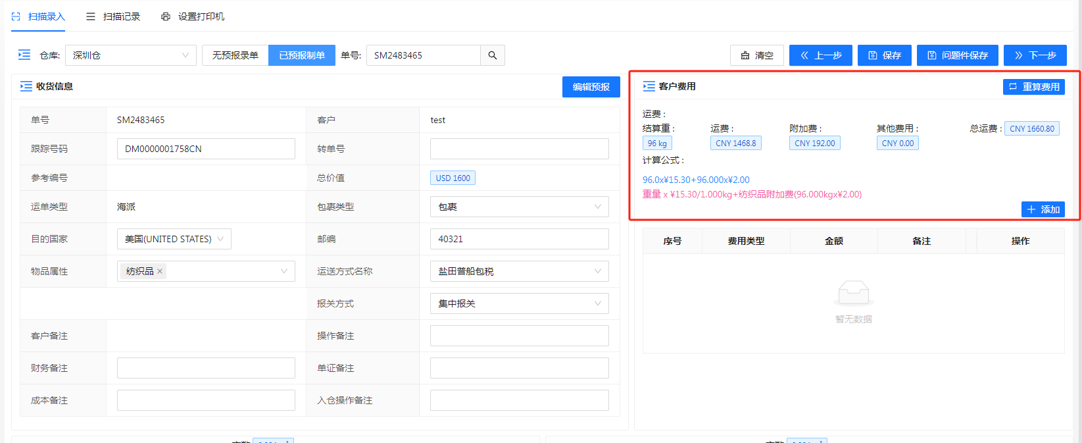The width and height of the screenshot is (1082, 443).
Task: Remove the 纺织品 tag with its x icon
Action: coord(160,271)
